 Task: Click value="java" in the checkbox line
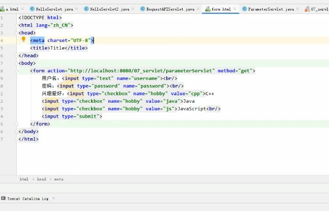tap(163, 101)
